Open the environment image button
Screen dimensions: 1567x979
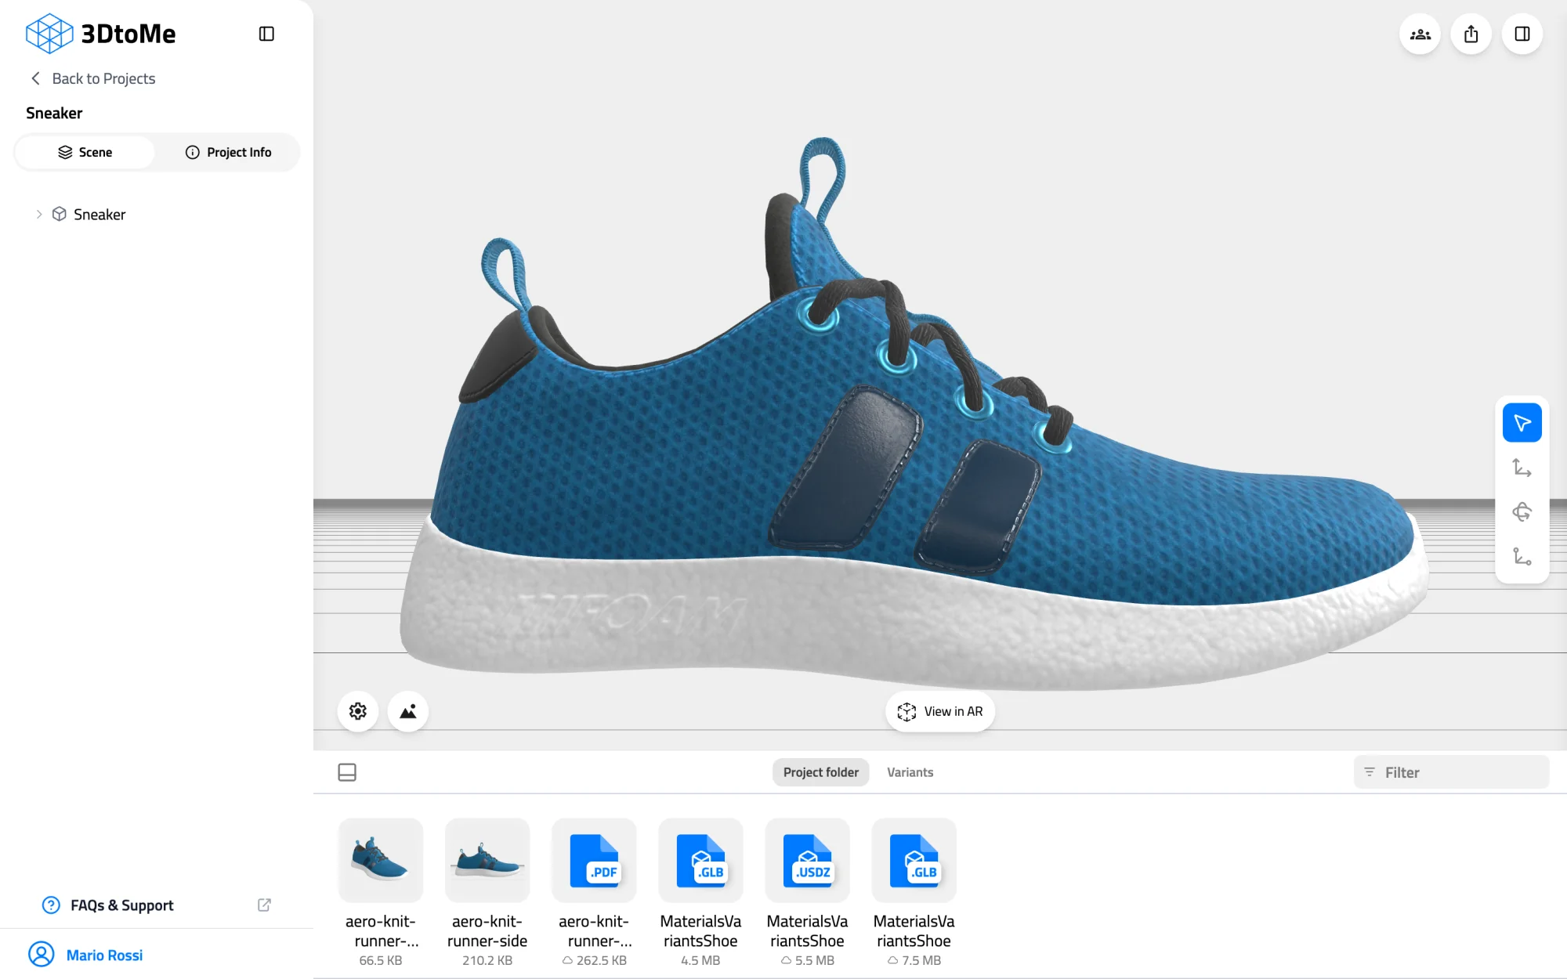(408, 711)
